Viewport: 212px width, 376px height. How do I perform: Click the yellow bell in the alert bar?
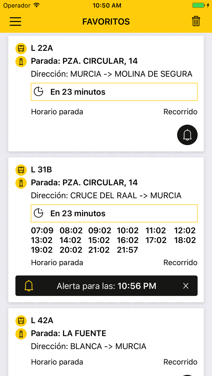tap(29, 285)
